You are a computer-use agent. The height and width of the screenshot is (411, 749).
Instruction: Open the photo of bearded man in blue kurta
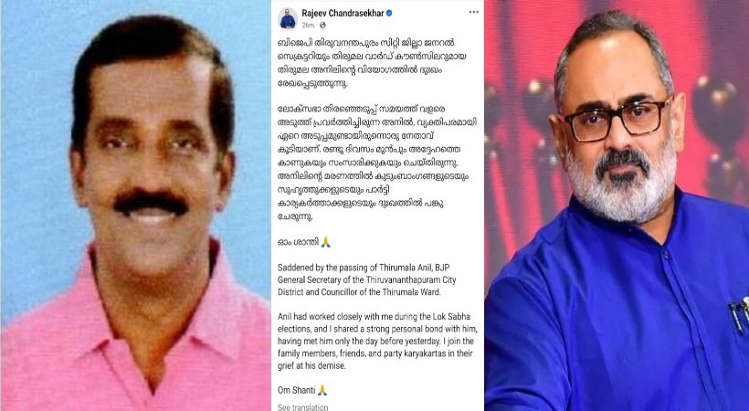[x=617, y=205]
